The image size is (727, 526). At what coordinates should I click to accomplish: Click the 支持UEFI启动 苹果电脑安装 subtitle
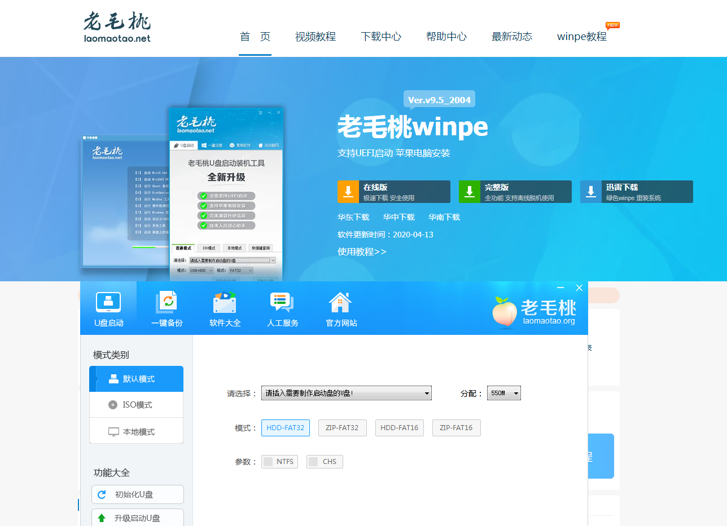(x=394, y=153)
